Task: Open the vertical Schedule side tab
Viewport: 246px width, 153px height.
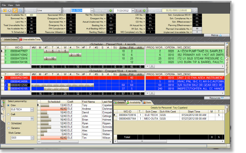Action: 227,50
